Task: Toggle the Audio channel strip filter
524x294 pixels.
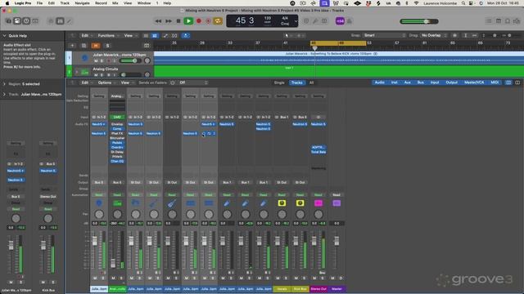Action: coord(379,82)
